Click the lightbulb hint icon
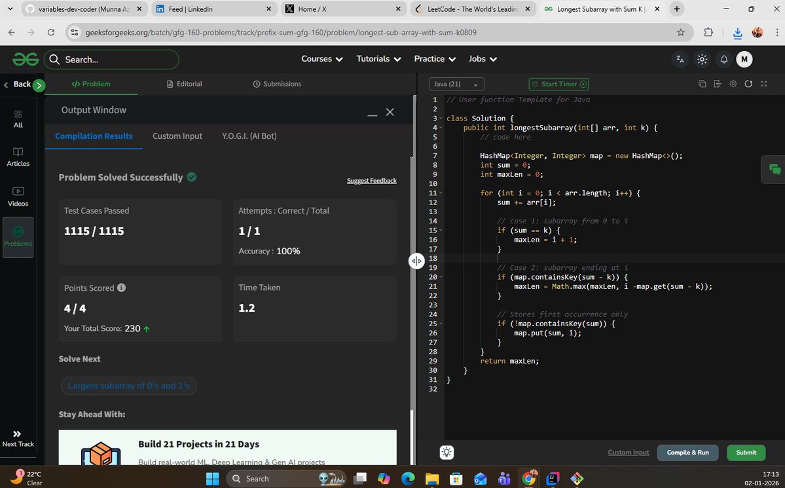Viewport: 785px width, 488px height. [x=447, y=453]
